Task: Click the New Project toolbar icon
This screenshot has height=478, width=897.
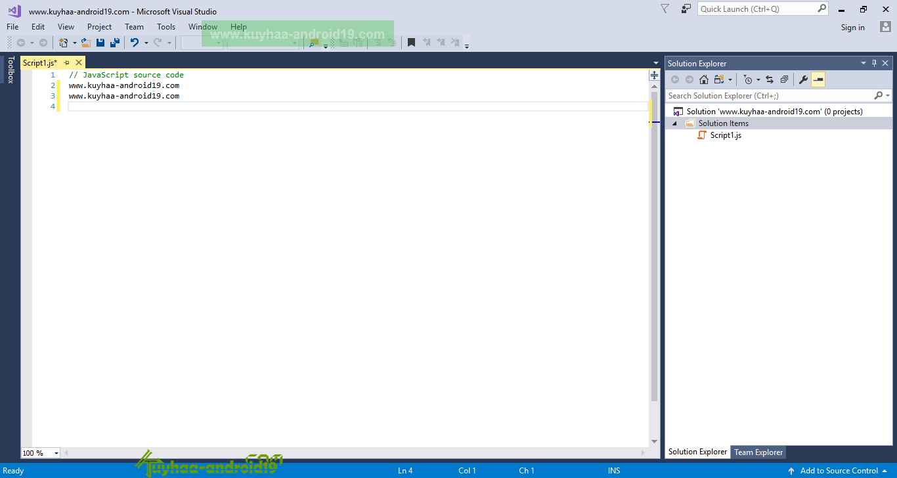Action: tap(64, 43)
